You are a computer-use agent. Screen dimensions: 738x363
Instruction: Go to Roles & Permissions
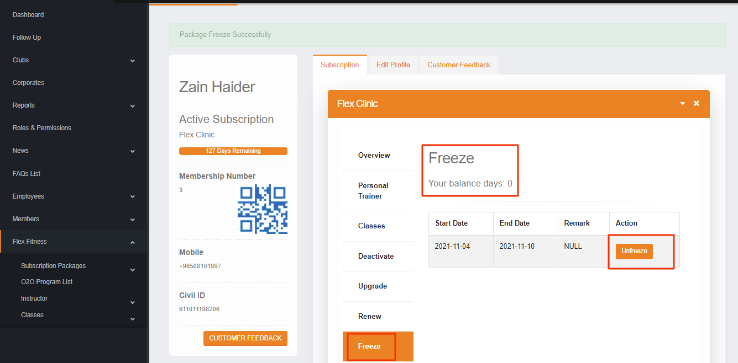coord(42,128)
